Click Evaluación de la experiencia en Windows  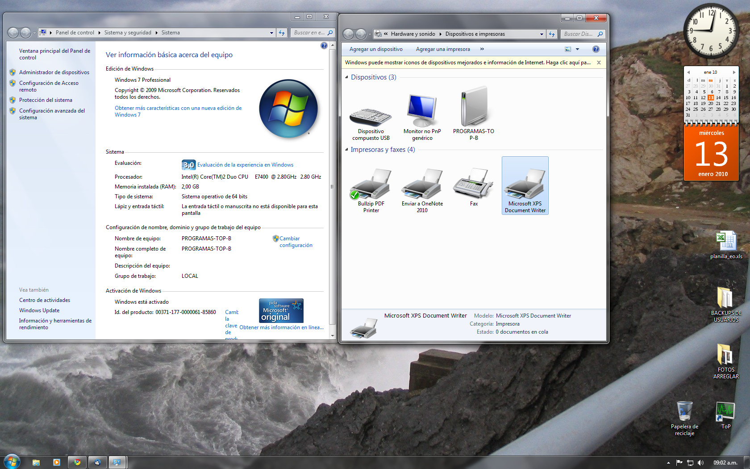click(x=245, y=165)
